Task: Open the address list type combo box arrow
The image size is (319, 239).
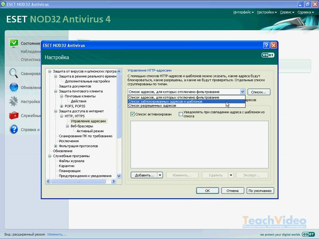Action: (x=242, y=92)
